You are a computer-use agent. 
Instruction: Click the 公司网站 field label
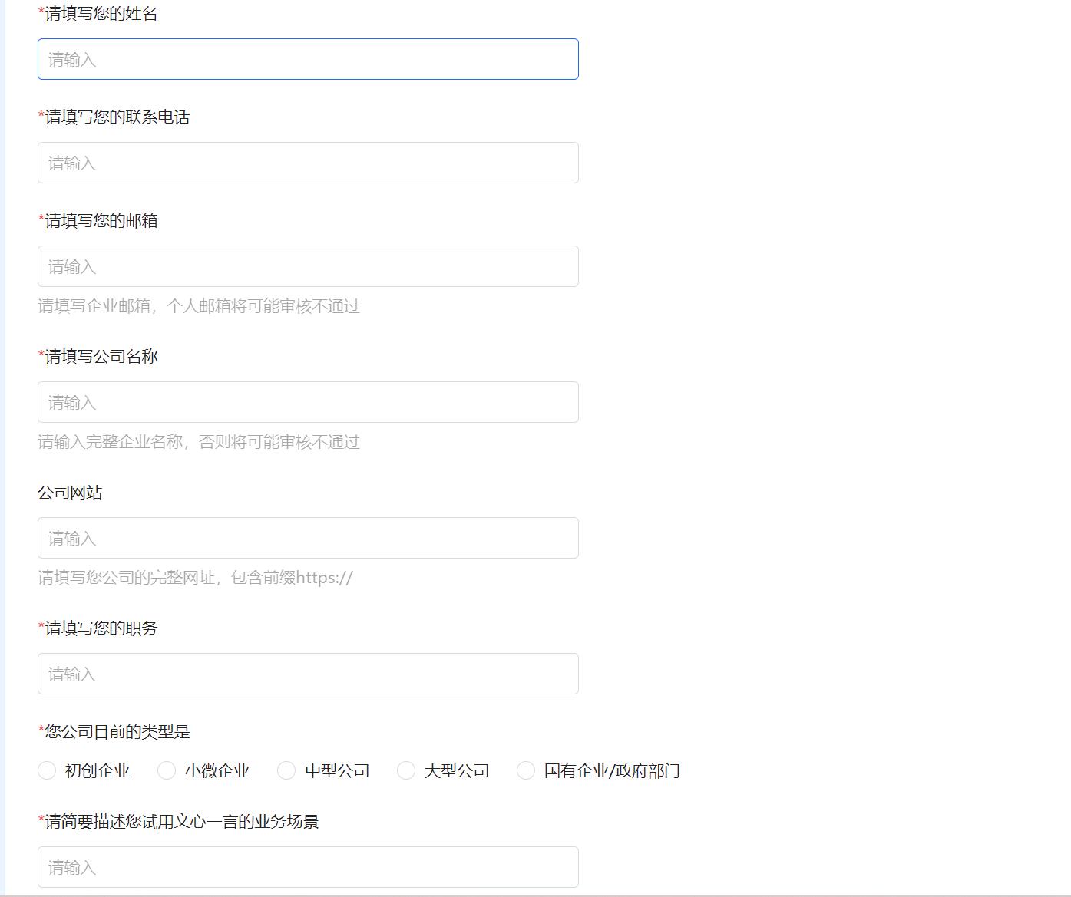[x=70, y=493]
